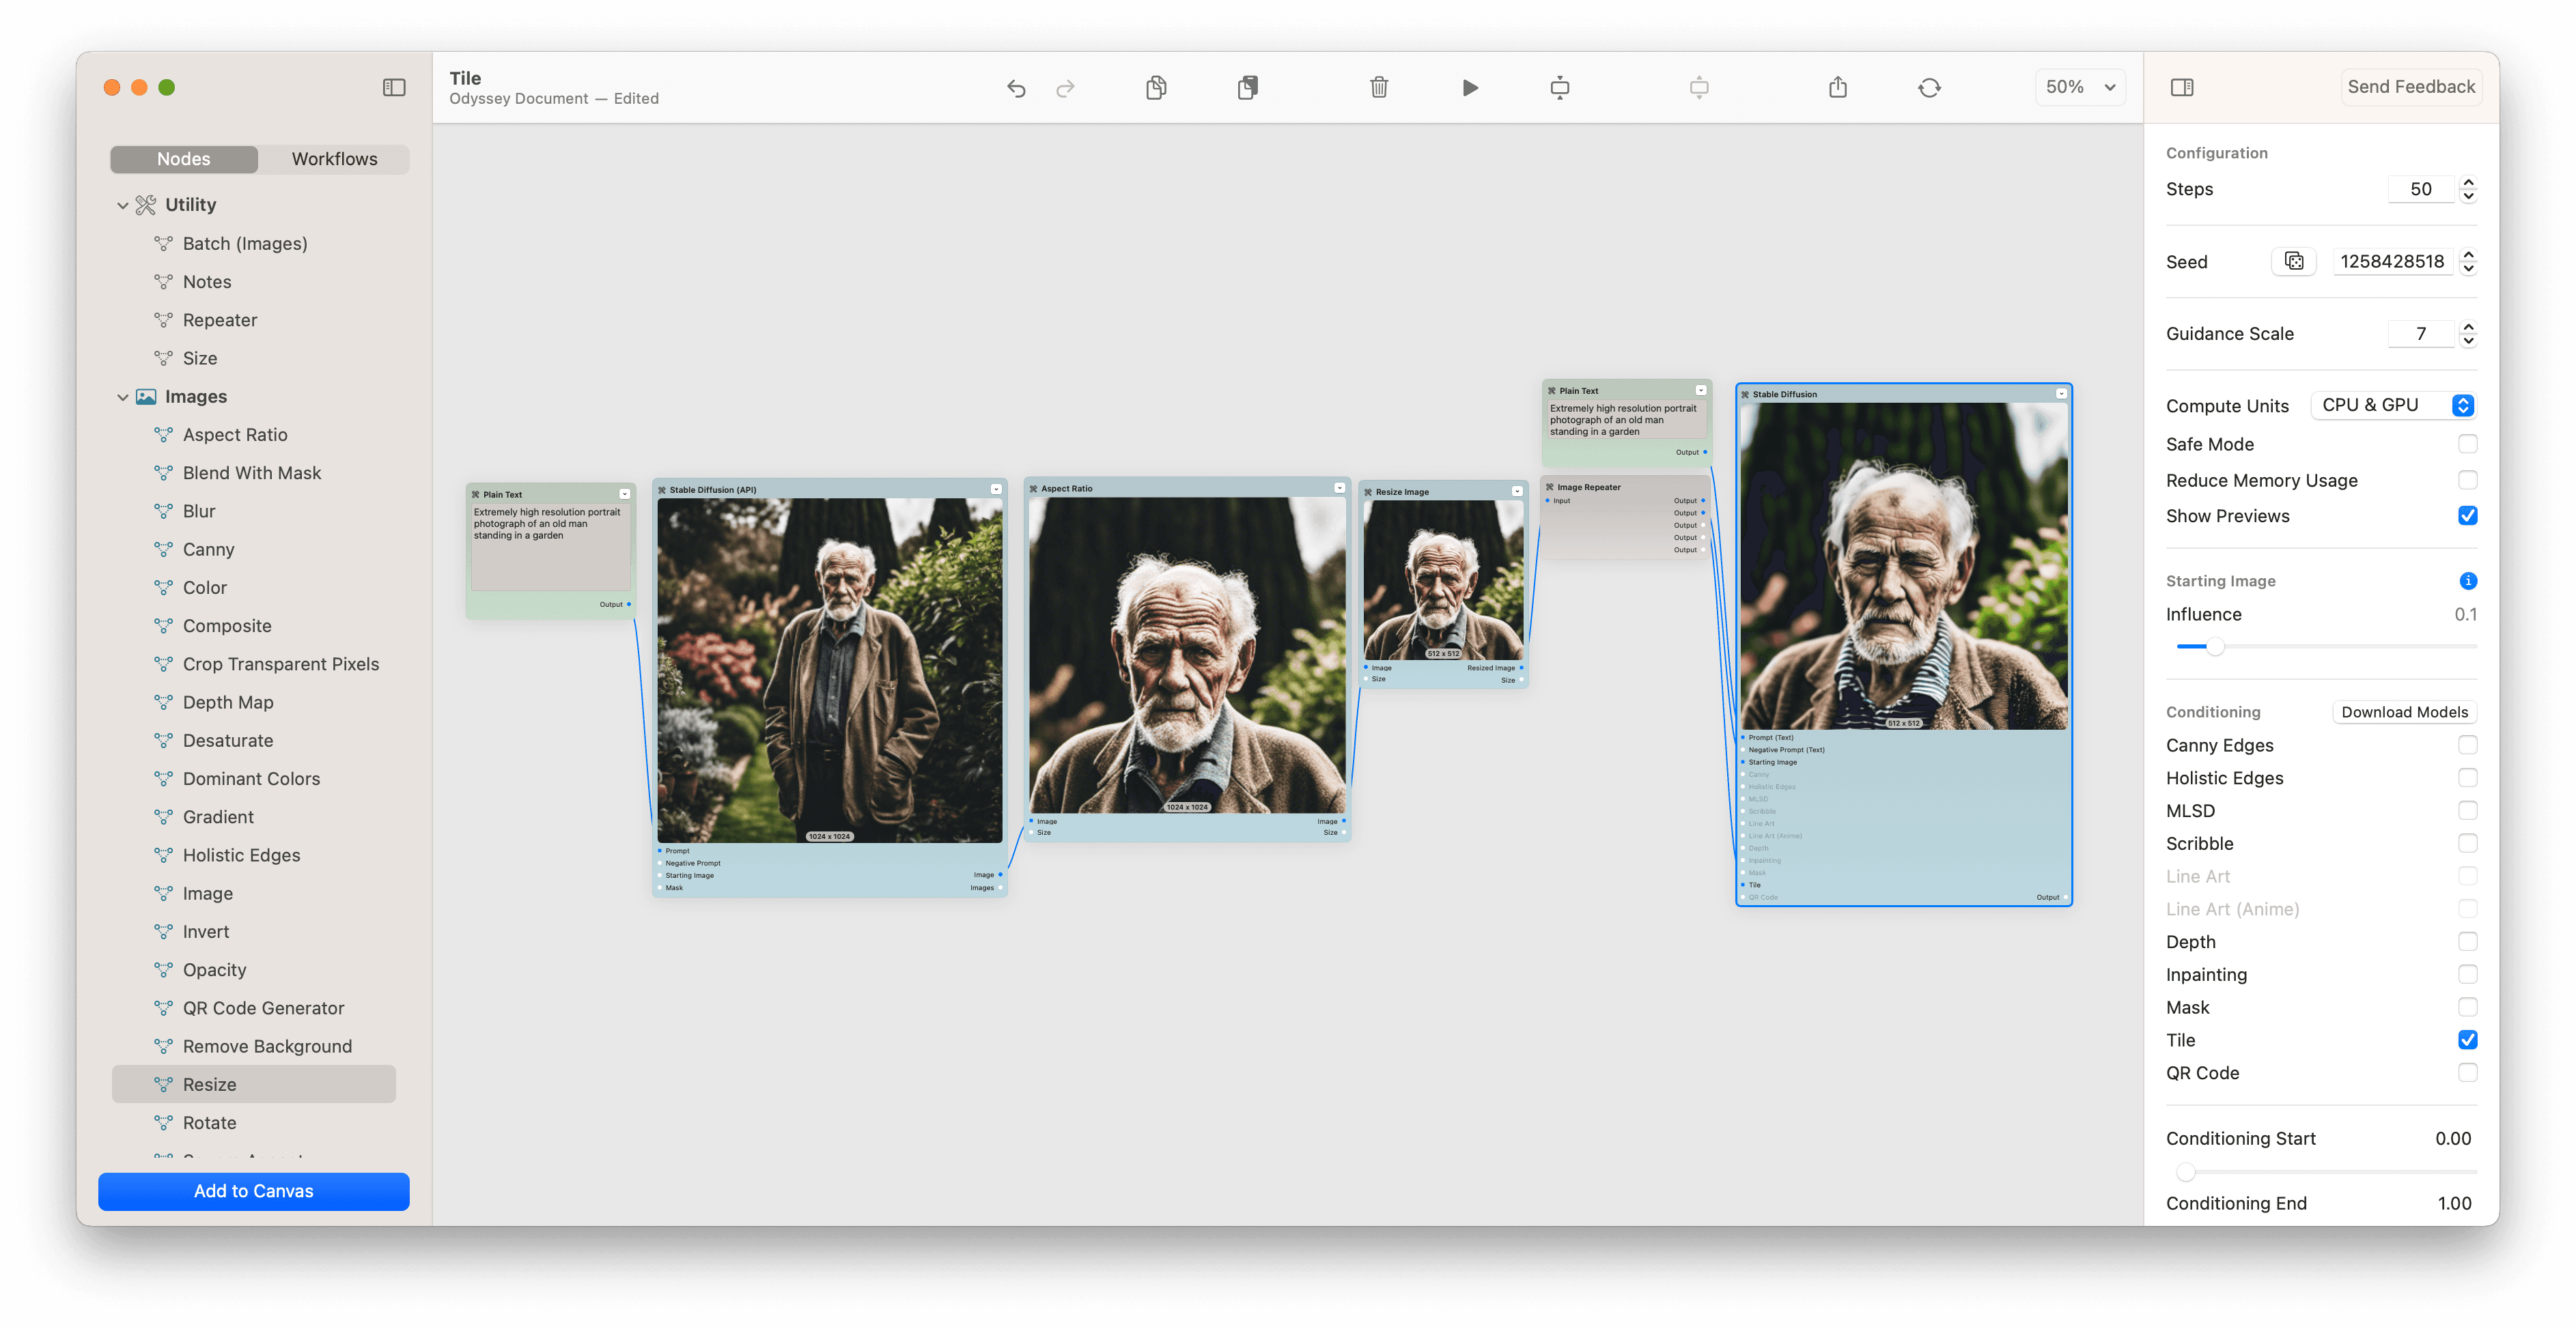Click the circular refresh arrows icon
This screenshot has width=2576, height=1327.
tap(1929, 88)
